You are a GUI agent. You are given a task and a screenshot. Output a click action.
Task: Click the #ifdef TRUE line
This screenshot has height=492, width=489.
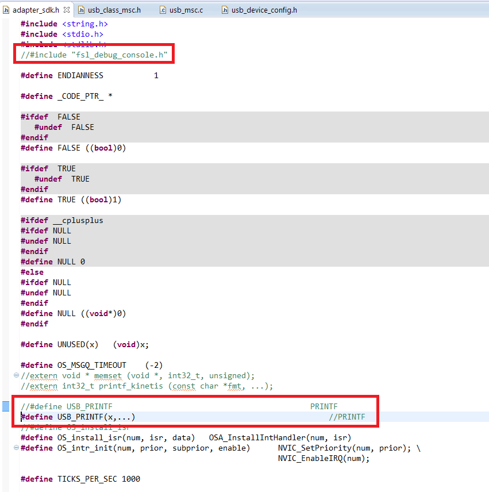[48, 169]
